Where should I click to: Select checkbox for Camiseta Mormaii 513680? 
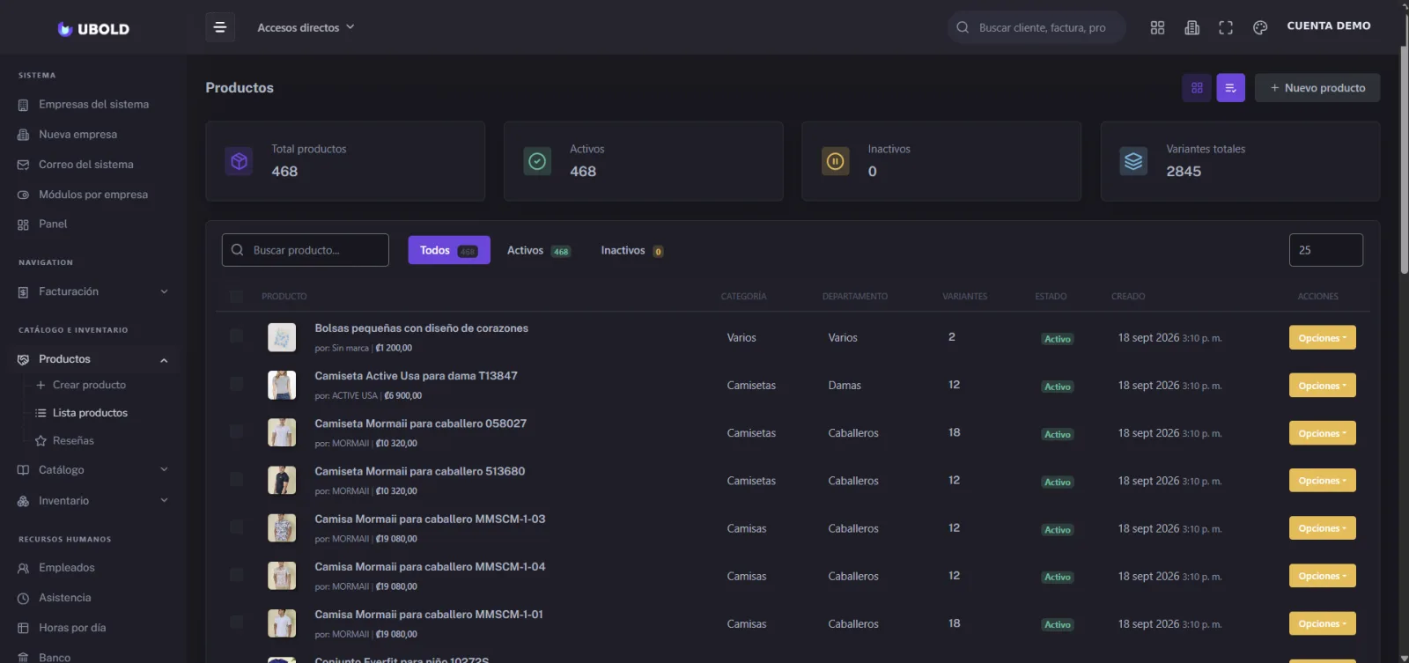(x=236, y=479)
